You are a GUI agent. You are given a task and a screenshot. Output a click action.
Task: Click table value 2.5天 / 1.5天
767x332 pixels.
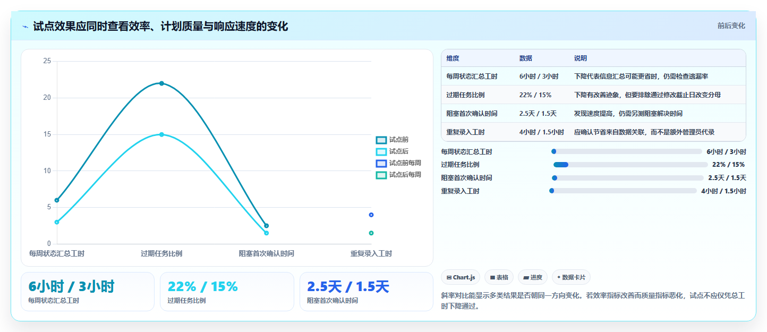click(x=538, y=114)
